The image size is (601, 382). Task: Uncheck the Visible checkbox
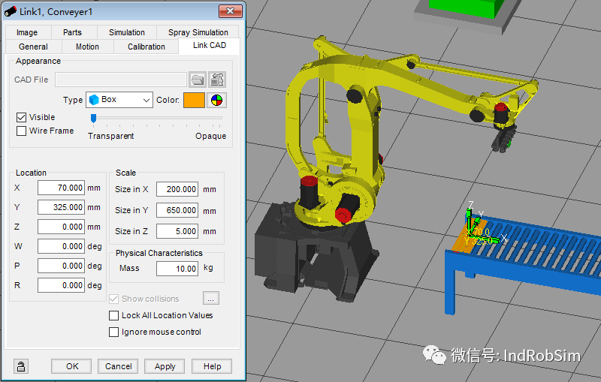tap(22, 117)
